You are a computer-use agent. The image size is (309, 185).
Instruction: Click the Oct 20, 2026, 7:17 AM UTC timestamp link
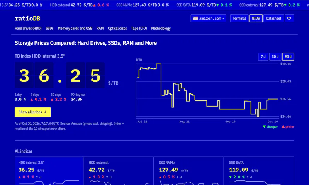(41, 124)
